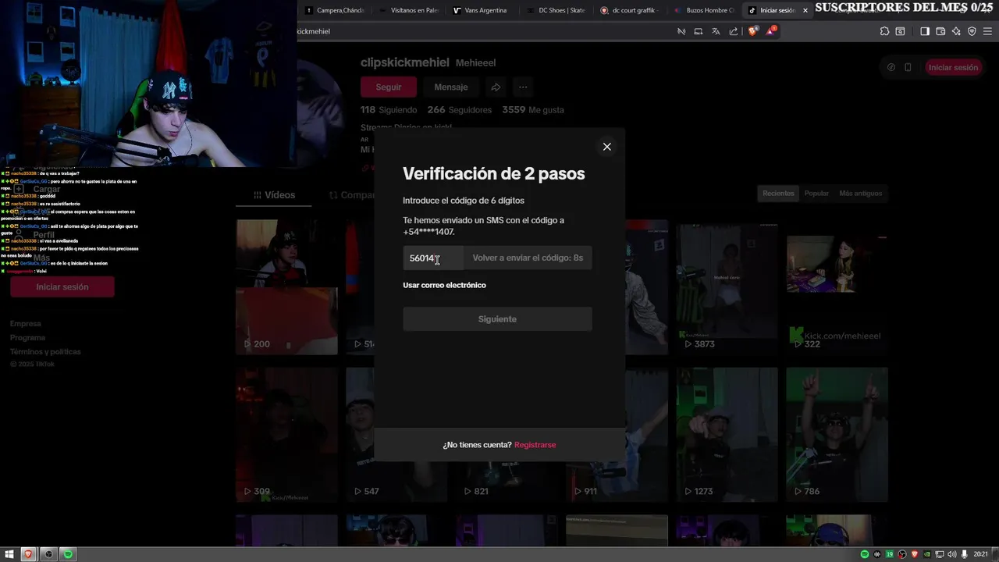This screenshot has width=999, height=562.
Task: Select the Popular sort option
Action: click(816, 194)
